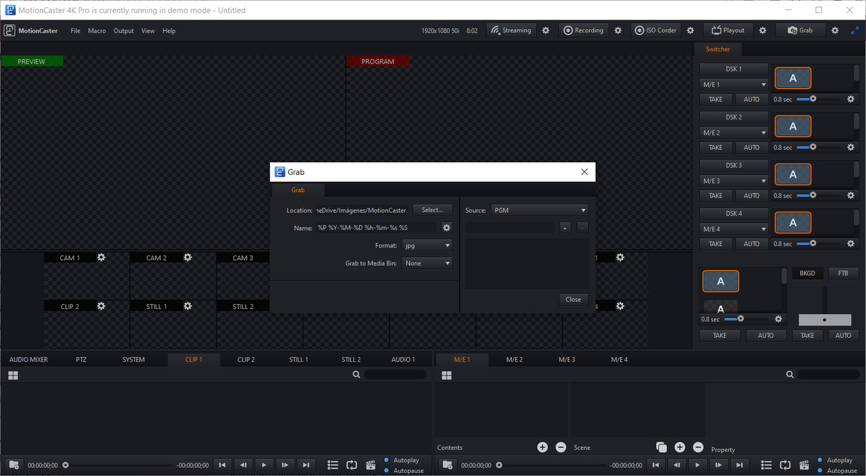
Task: Open the Format jpg dropdown
Action: point(427,245)
